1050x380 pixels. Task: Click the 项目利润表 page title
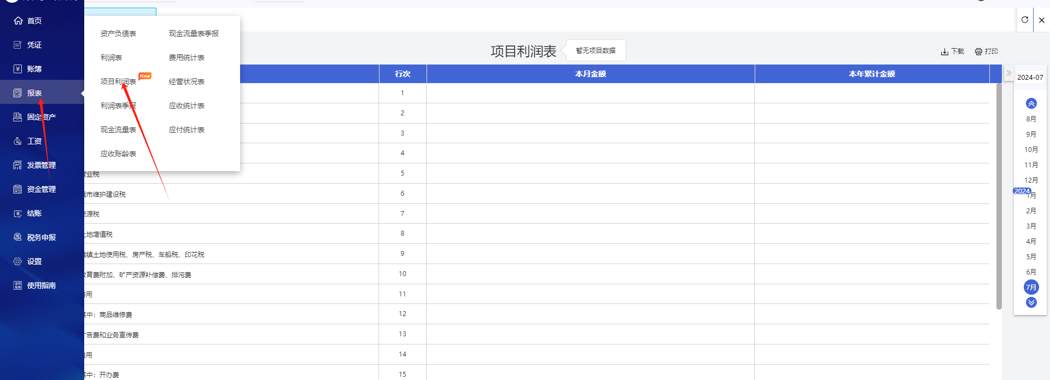coord(523,51)
